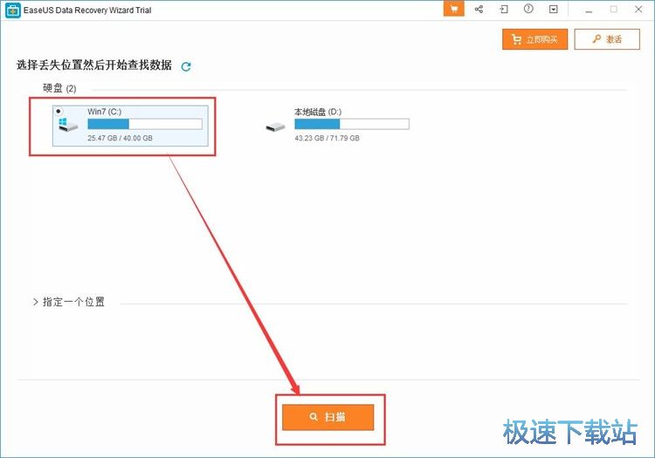Click the activate key button

point(607,39)
